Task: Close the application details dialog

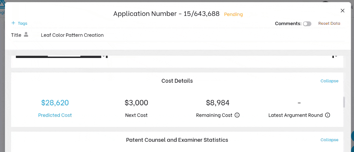Action: click(342, 11)
